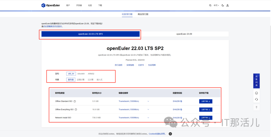Open the user account icon
The height and width of the screenshot is (137, 271).
click(228, 5)
